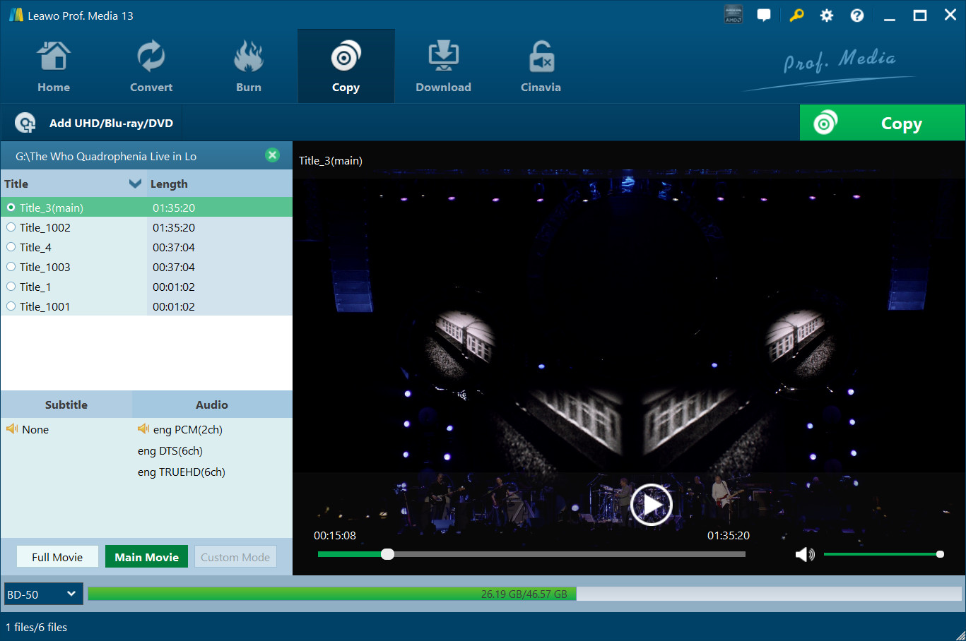Open the feedback chat bubble icon
966x641 pixels.
[764, 15]
